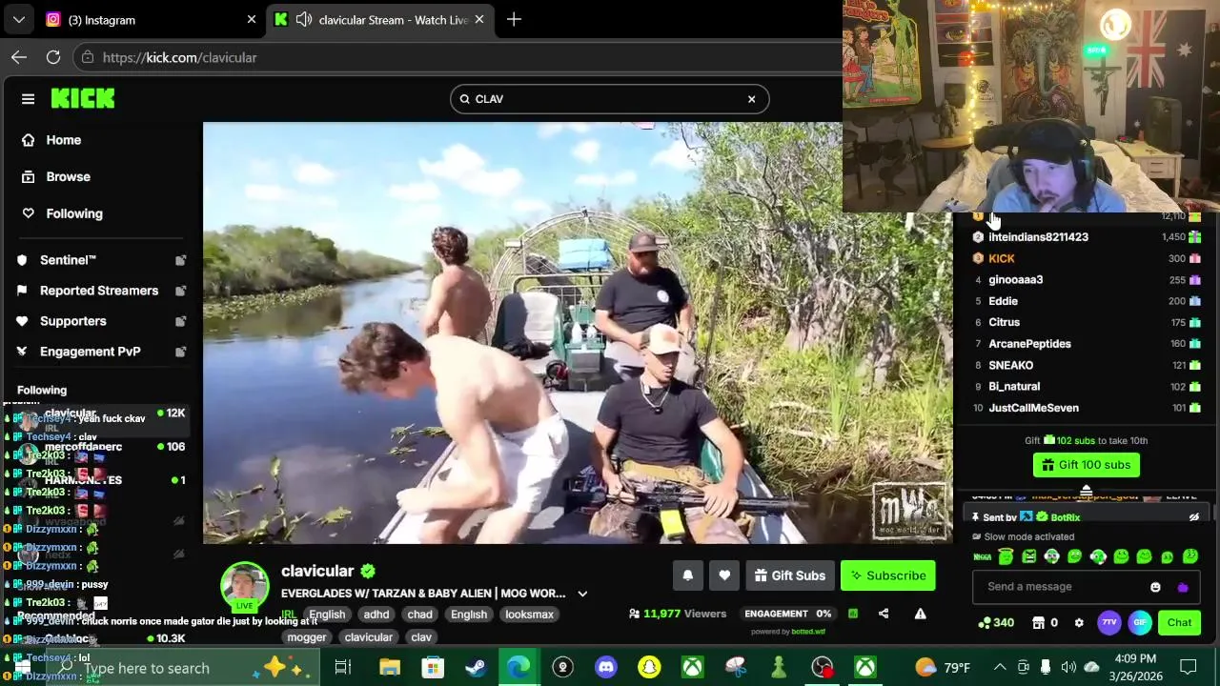The height and width of the screenshot is (686, 1220).
Task: Select the chad tag
Action: click(x=419, y=615)
